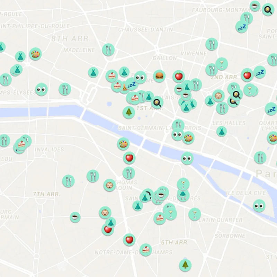Select the fork-and-knife marker above Thomas Aquin

[x=129, y=173]
